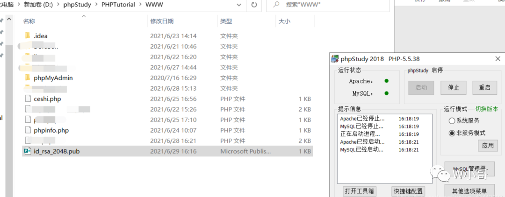The height and width of the screenshot is (197, 505).
Task: Select id_rsa_2048.pub Publisher file icon
Action: click(27, 151)
